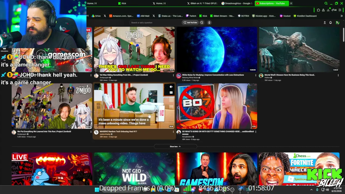The image size is (345, 194).
Task: Open a new browser tab
Action: 291,4
